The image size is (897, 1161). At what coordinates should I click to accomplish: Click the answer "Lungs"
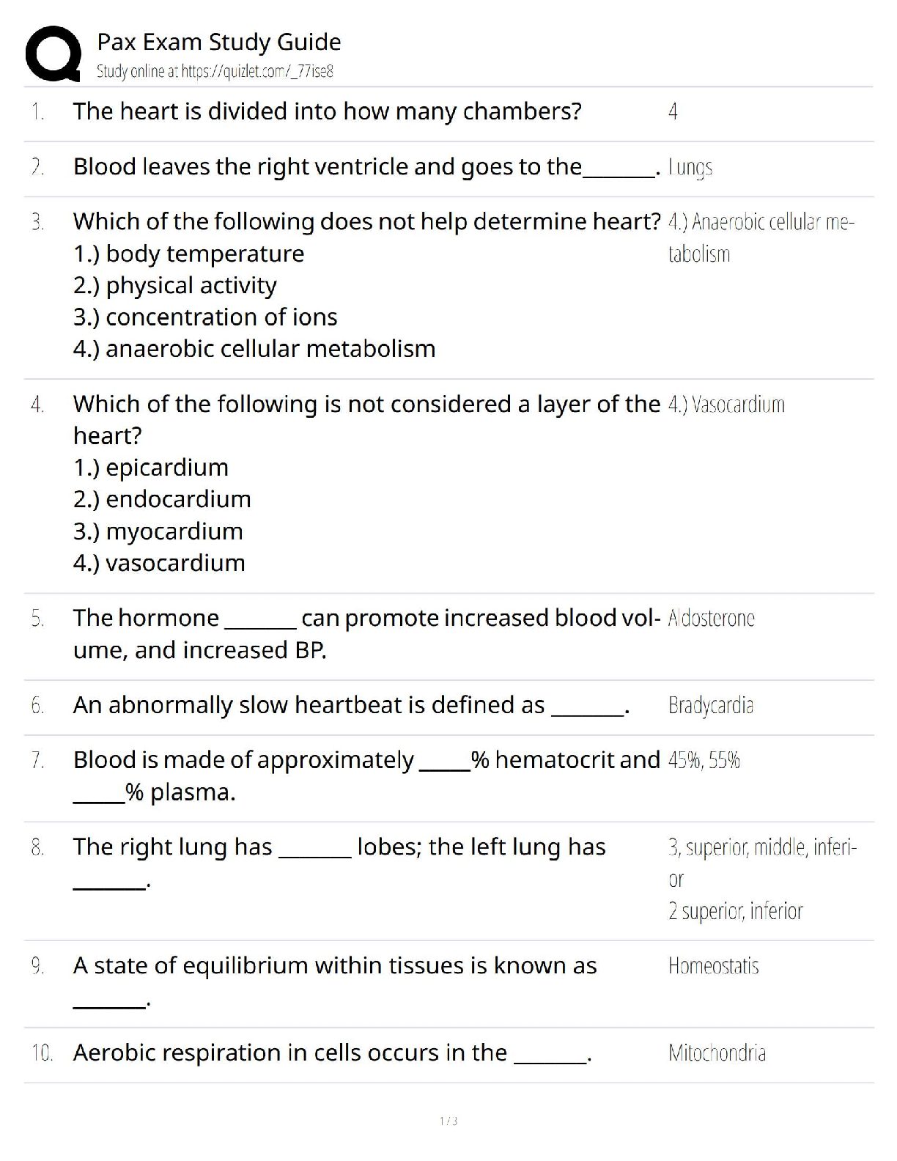pos(690,167)
